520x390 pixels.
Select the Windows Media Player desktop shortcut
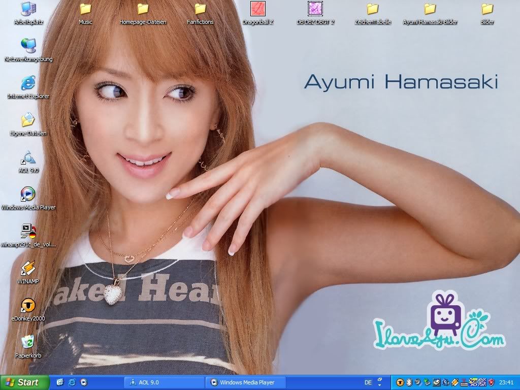pyautogui.click(x=28, y=199)
